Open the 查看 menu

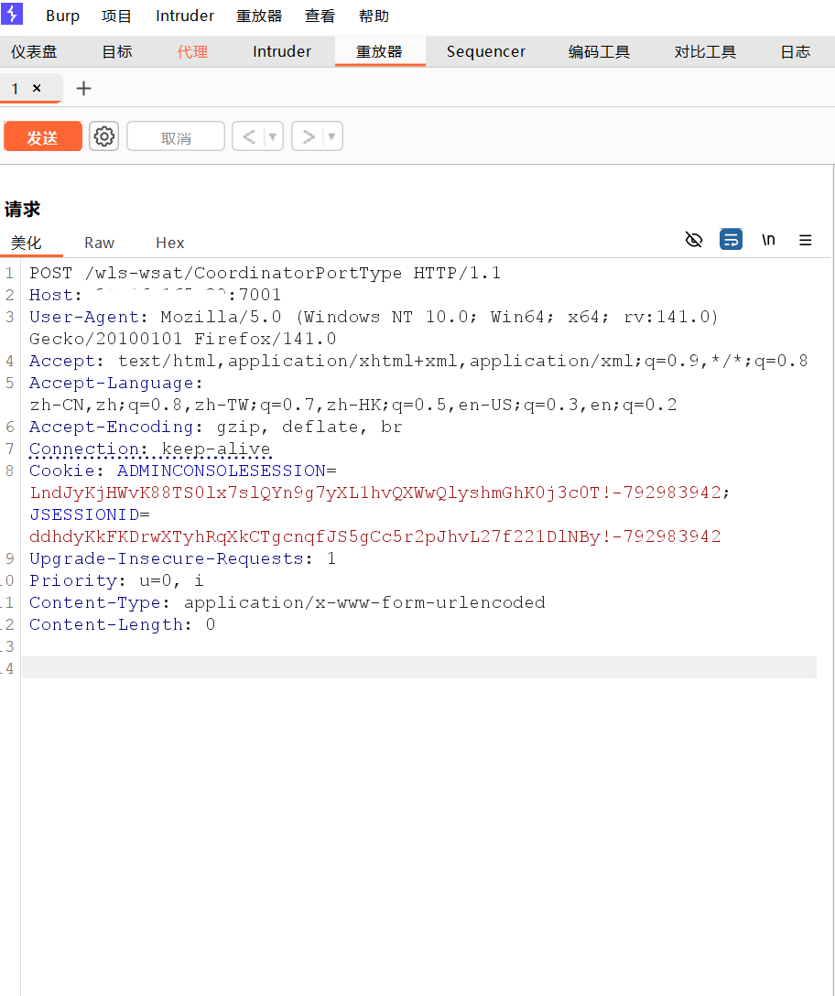320,16
